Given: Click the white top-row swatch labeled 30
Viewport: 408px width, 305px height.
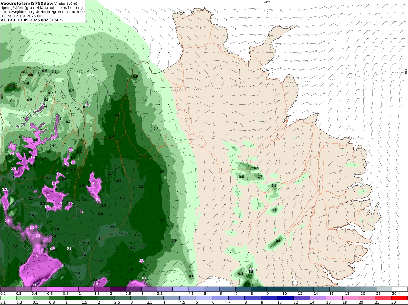Looking at the screenshot, I should pyautogui.click(x=400, y=289).
